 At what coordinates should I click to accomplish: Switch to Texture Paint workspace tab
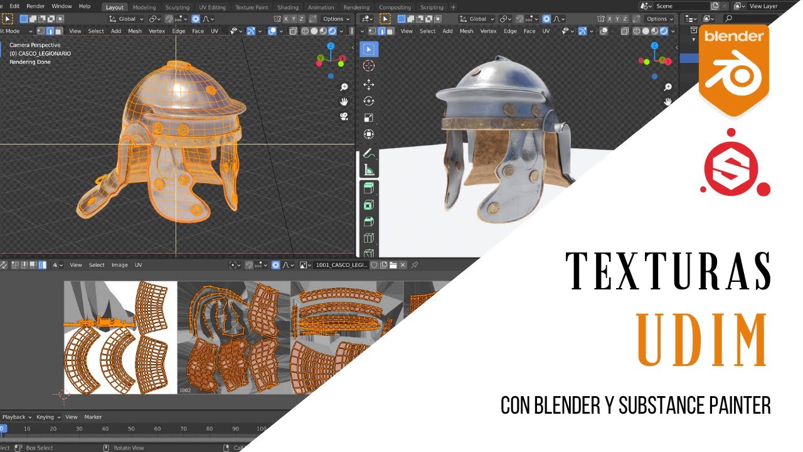[x=252, y=8]
